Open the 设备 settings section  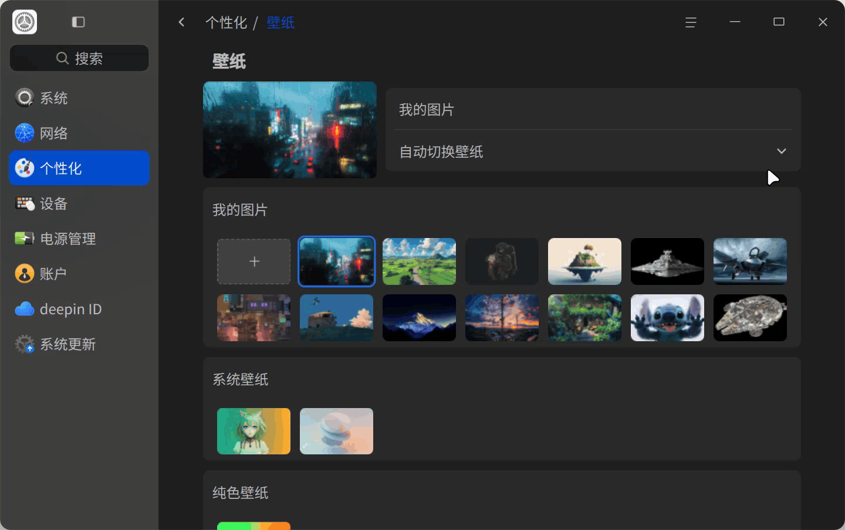[79, 203]
